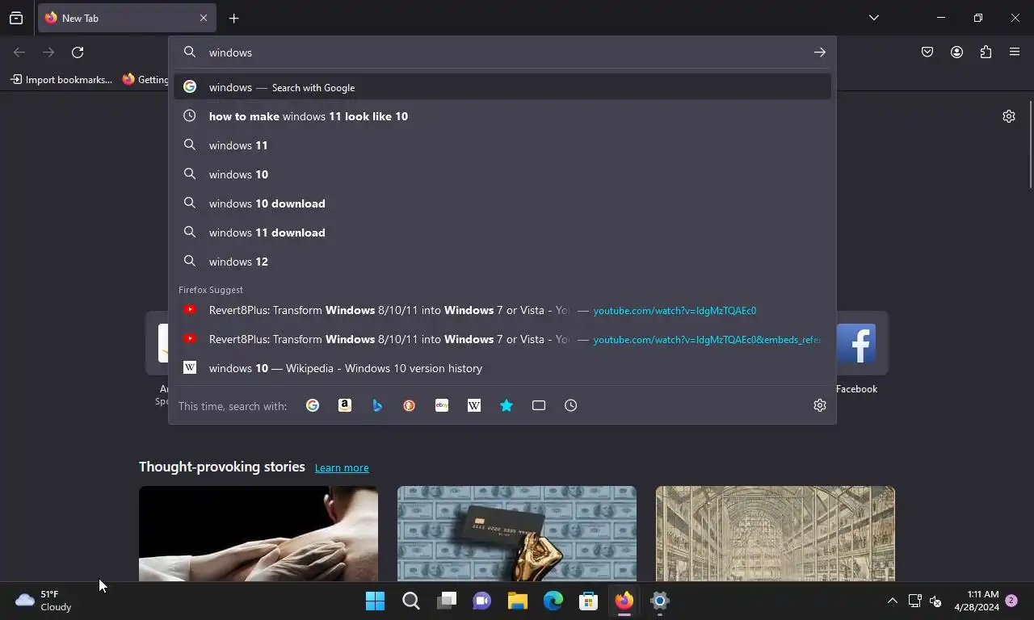This screenshot has height=620, width=1034.
Task: Search this time with DuckDuckGo icon
Action: 410,405
